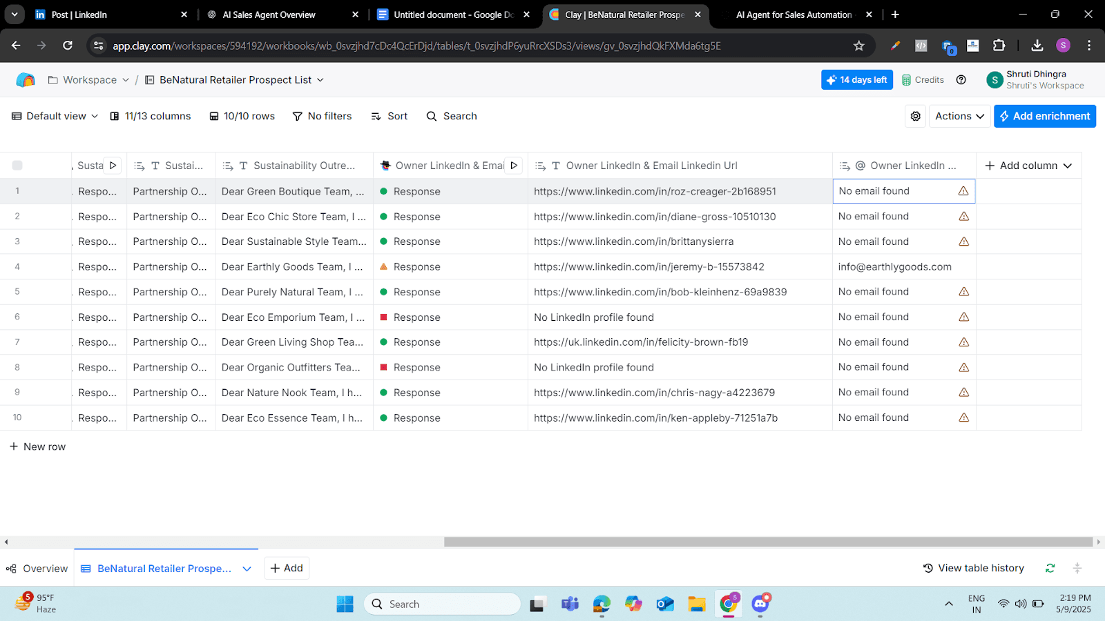Select the Dear Eco Emporium Team cell

coord(294,317)
